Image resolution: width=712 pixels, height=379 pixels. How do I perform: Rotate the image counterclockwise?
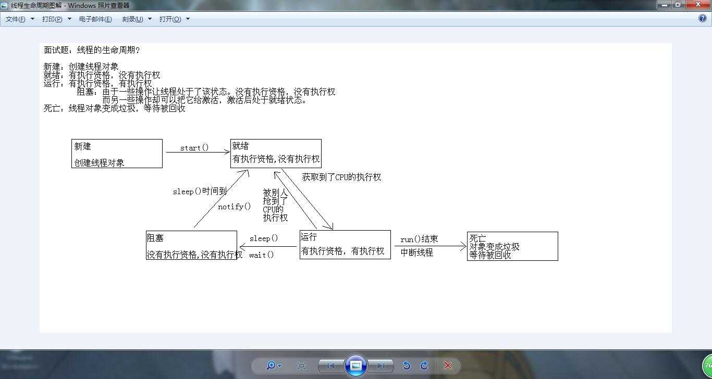pyautogui.click(x=407, y=365)
